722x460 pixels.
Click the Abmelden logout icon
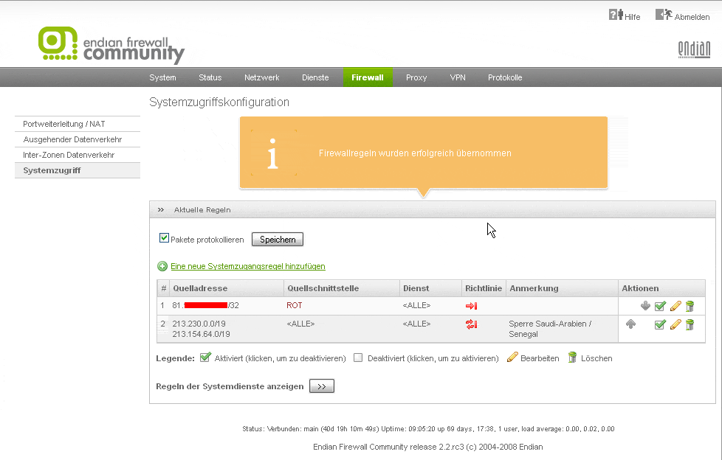point(664,15)
